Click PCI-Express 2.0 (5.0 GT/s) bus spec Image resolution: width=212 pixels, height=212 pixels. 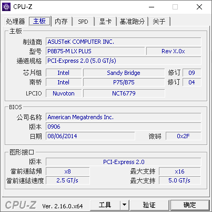click(x=124, y=61)
